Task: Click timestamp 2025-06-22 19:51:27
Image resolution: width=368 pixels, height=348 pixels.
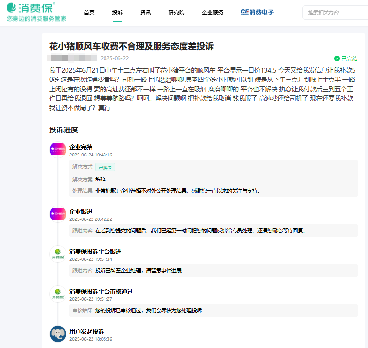Action: tap(91, 299)
